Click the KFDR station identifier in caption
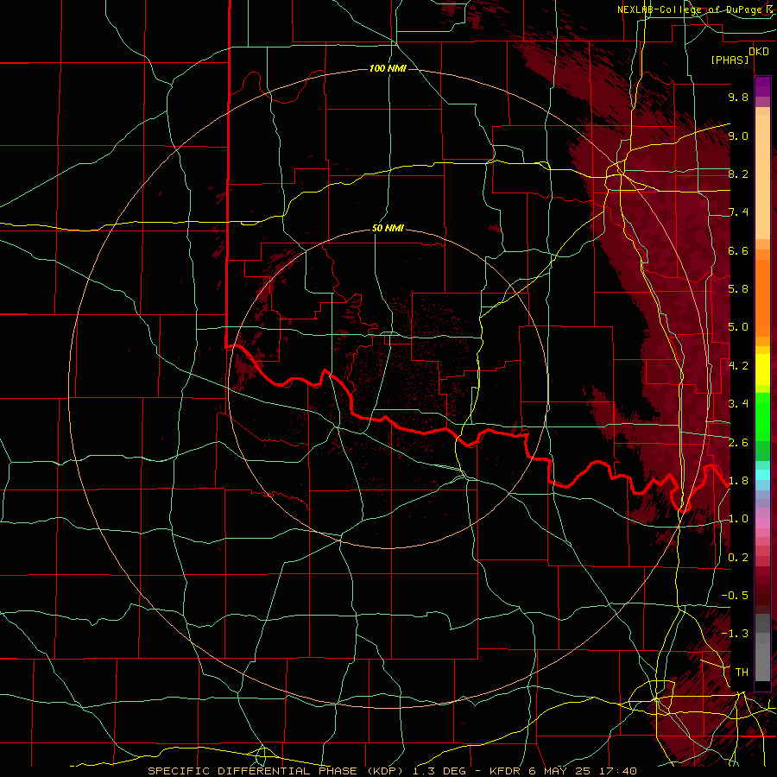The width and height of the screenshot is (777, 777). pos(505,771)
